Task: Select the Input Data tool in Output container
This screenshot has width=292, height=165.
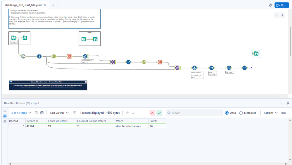Action: coord(84,39)
